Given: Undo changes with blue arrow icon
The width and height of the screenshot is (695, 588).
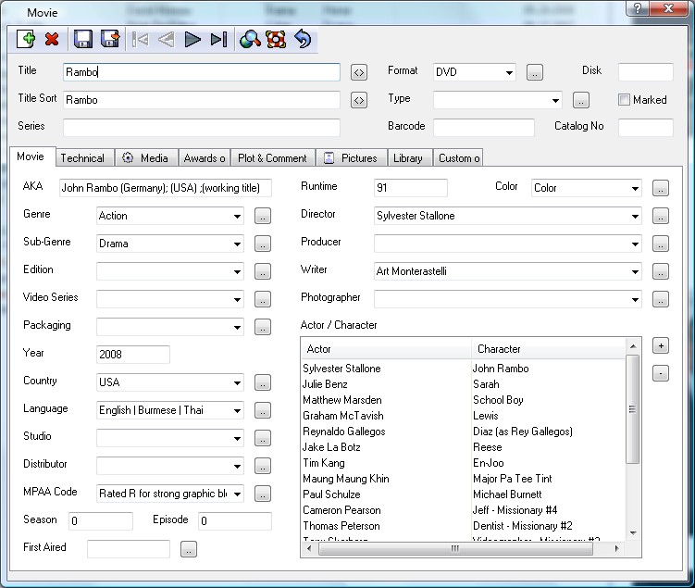Looking at the screenshot, I should 303,40.
